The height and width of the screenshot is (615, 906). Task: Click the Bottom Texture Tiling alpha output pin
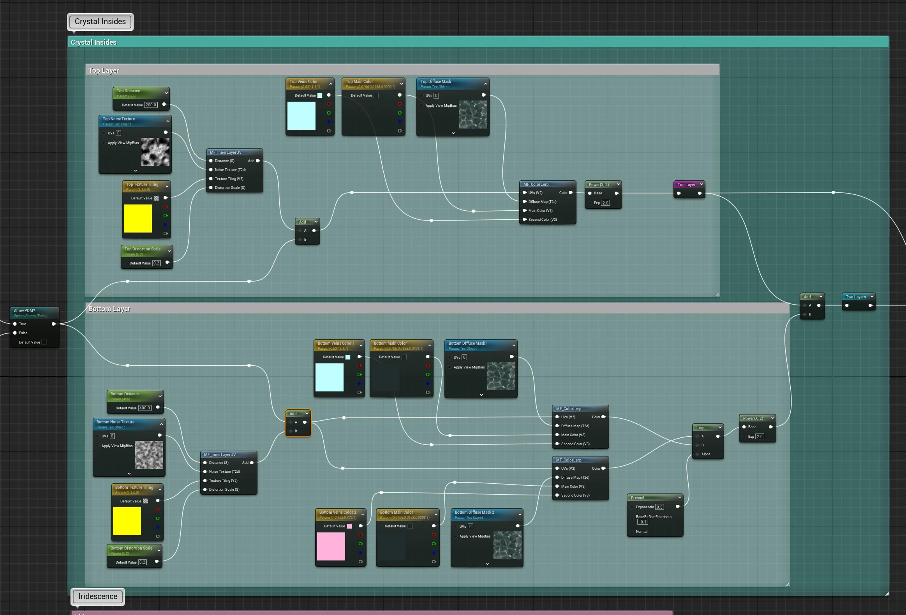pyautogui.click(x=158, y=536)
